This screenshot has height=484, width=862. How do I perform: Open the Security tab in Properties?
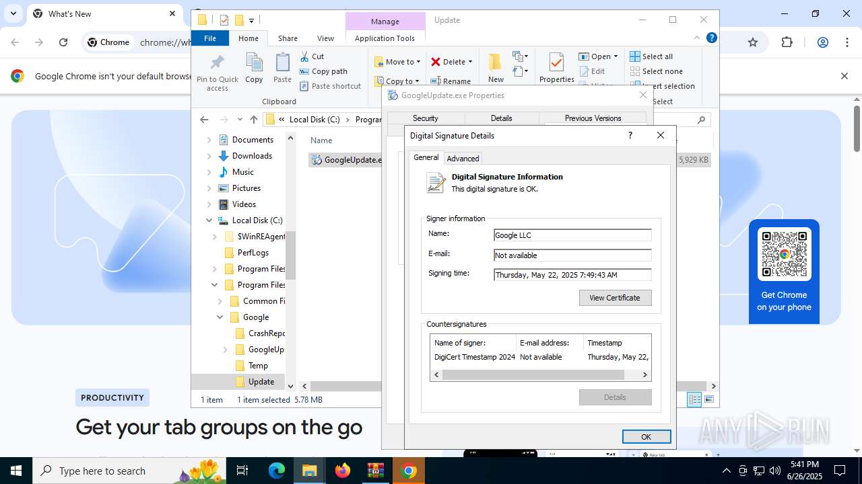(426, 118)
